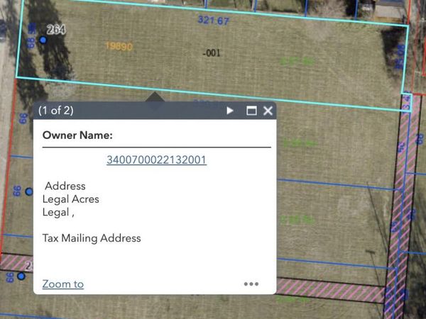The height and width of the screenshot is (319, 426).
Task: Click the -001 parcel label
Action: point(211,53)
